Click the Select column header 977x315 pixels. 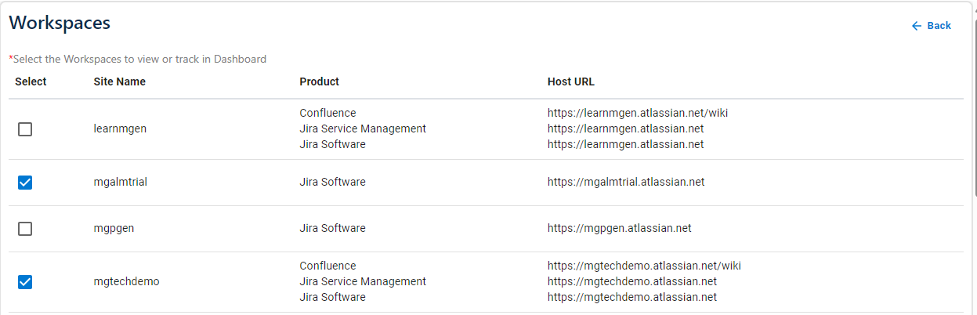coord(31,81)
